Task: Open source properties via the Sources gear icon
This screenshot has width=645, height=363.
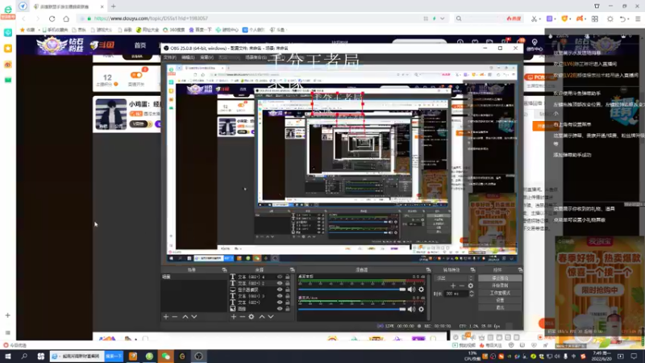Action: coord(252,317)
